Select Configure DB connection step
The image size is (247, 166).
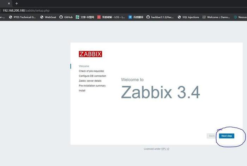coord(92,76)
